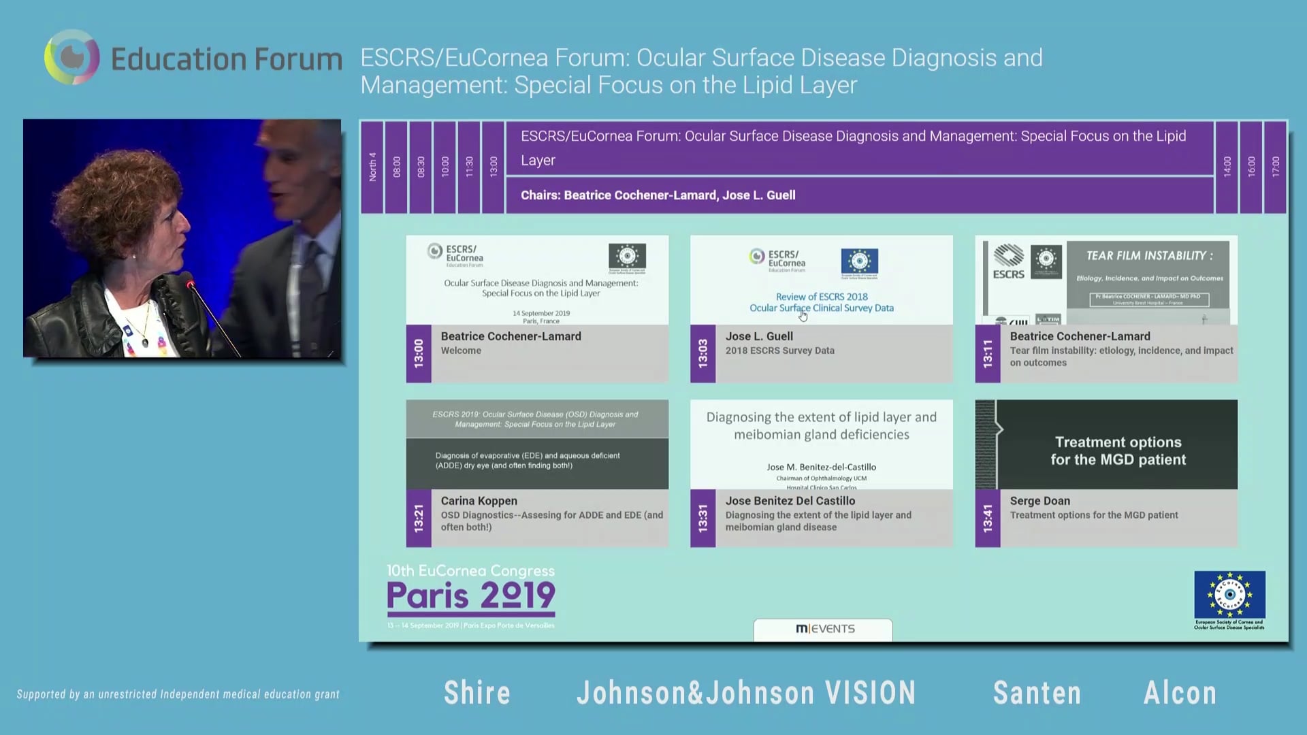
Task: Open the Tear Film Instability slide thumbnail
Action: pos(1106,280)
